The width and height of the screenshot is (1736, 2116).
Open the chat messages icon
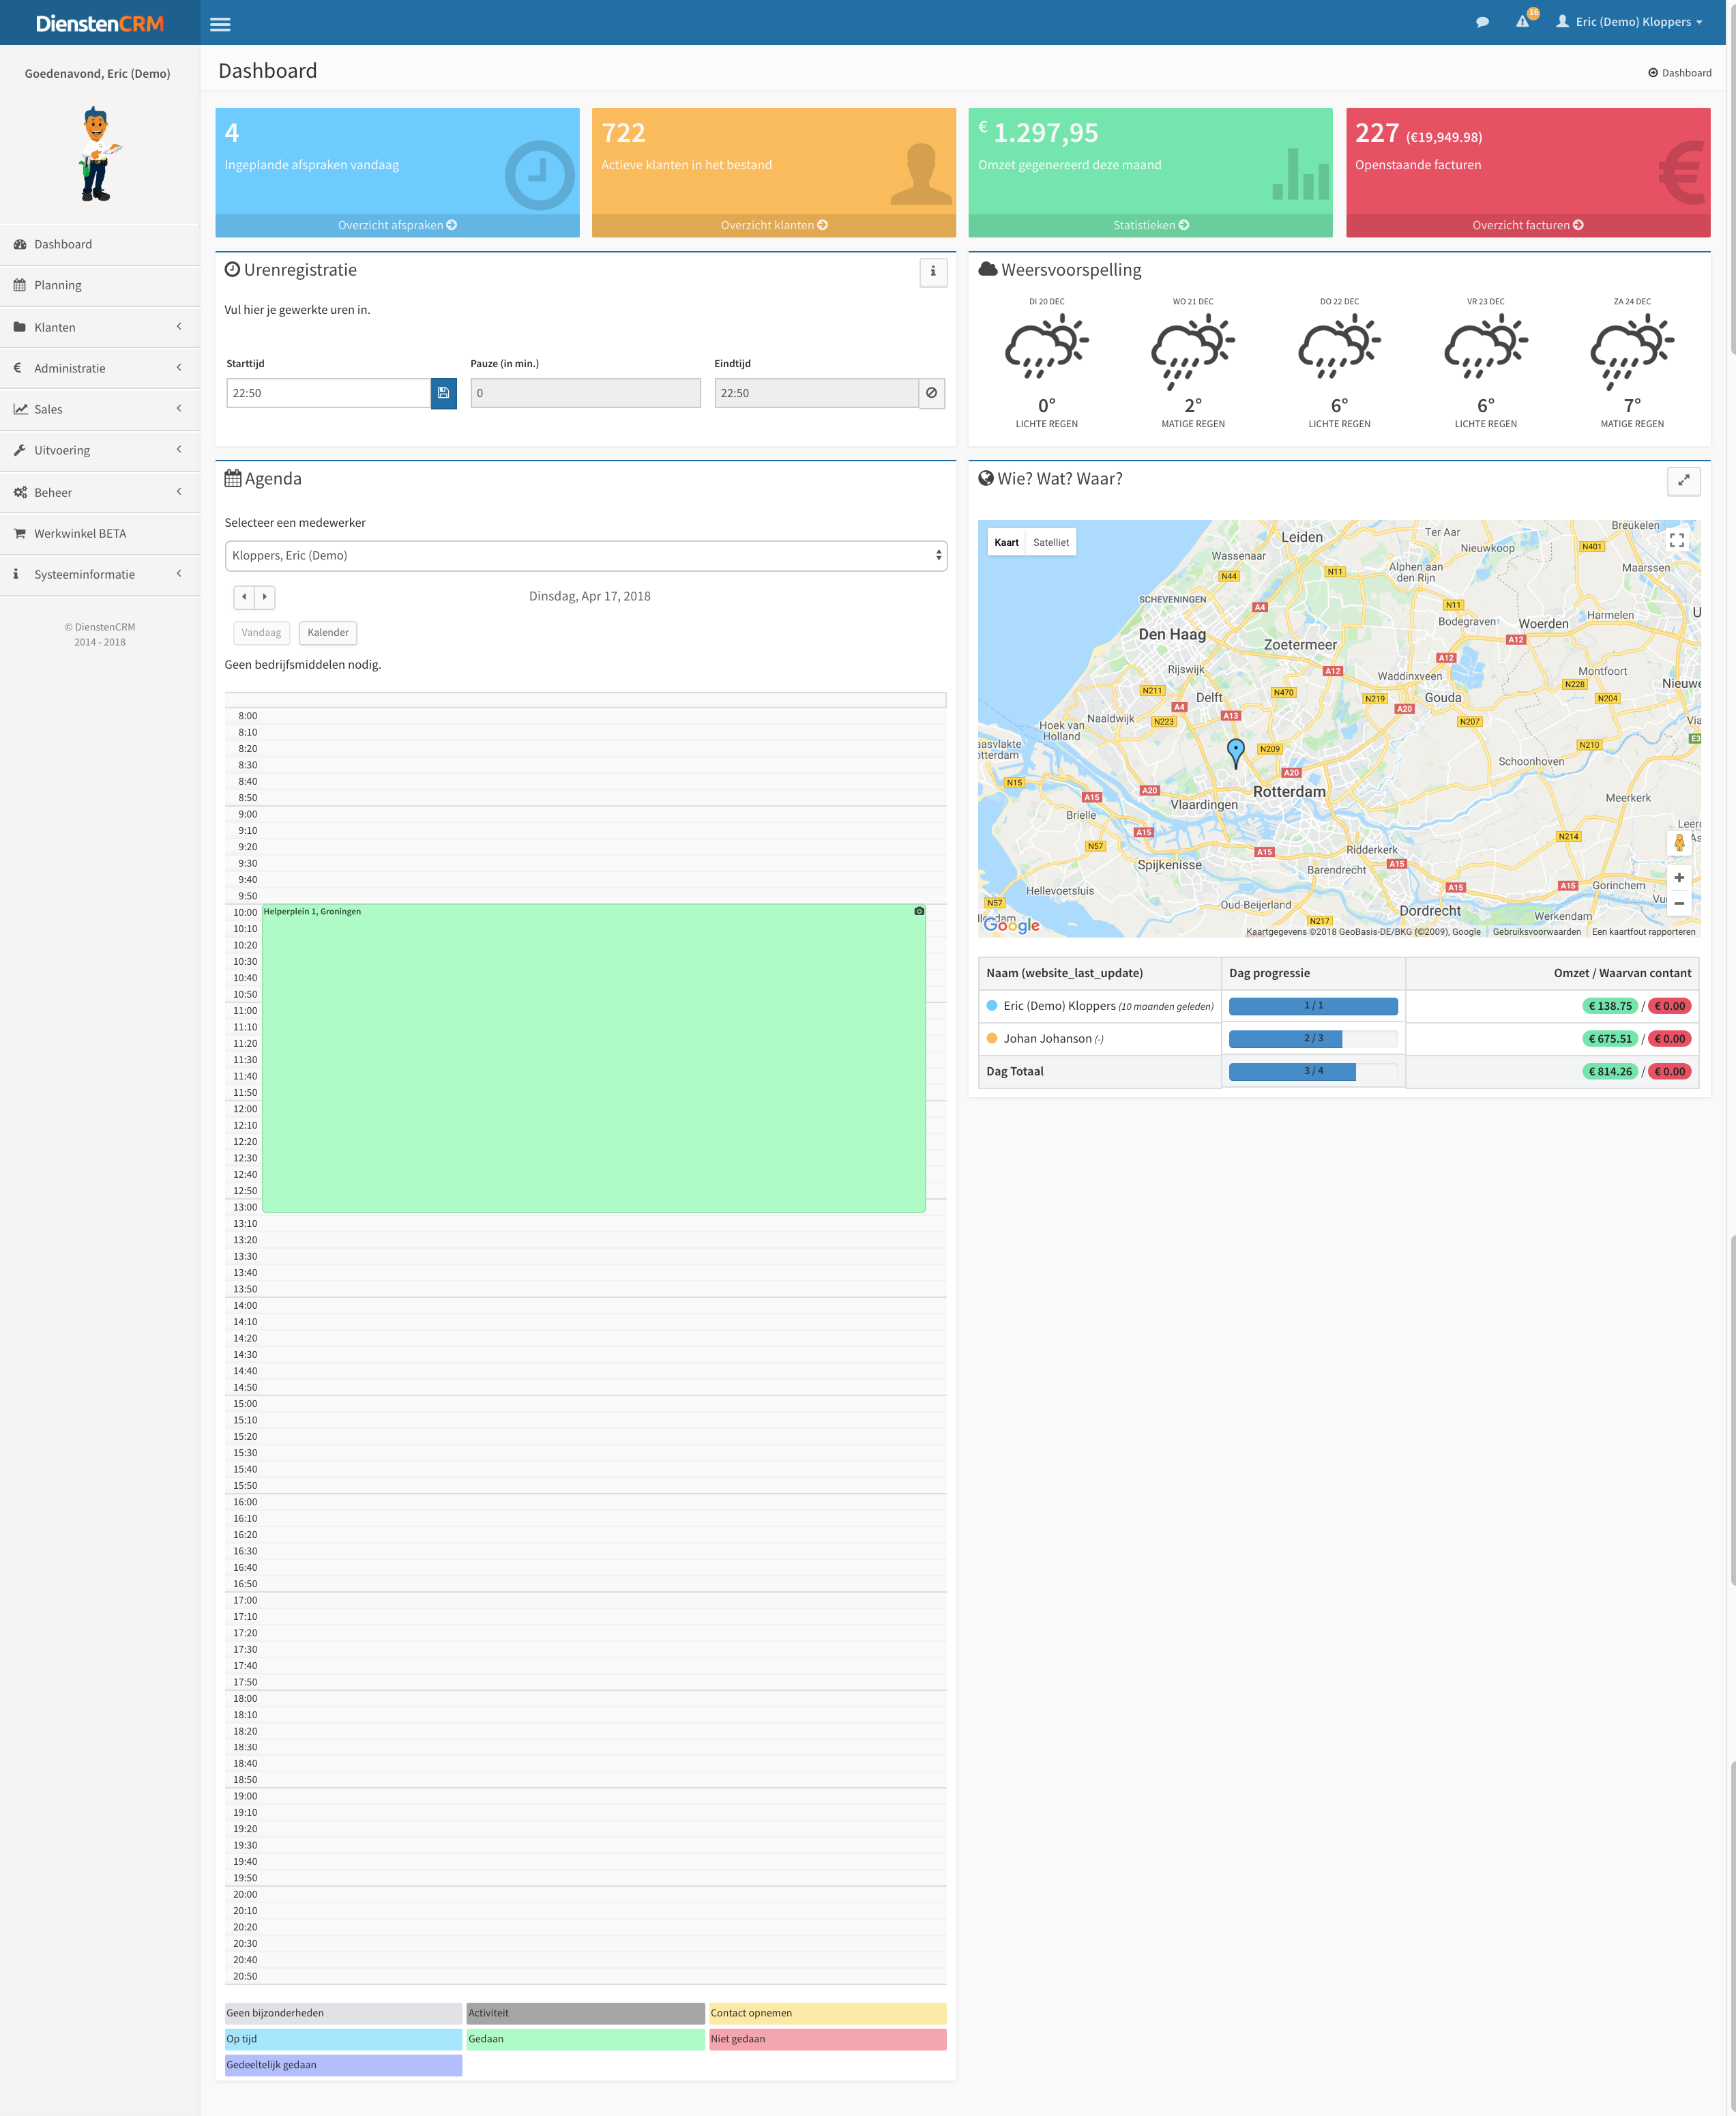(1482, 22)
